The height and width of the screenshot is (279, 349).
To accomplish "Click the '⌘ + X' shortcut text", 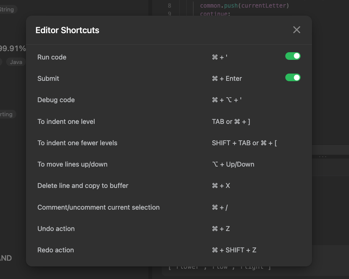I will pyautogui.click(x=221, y=186).
